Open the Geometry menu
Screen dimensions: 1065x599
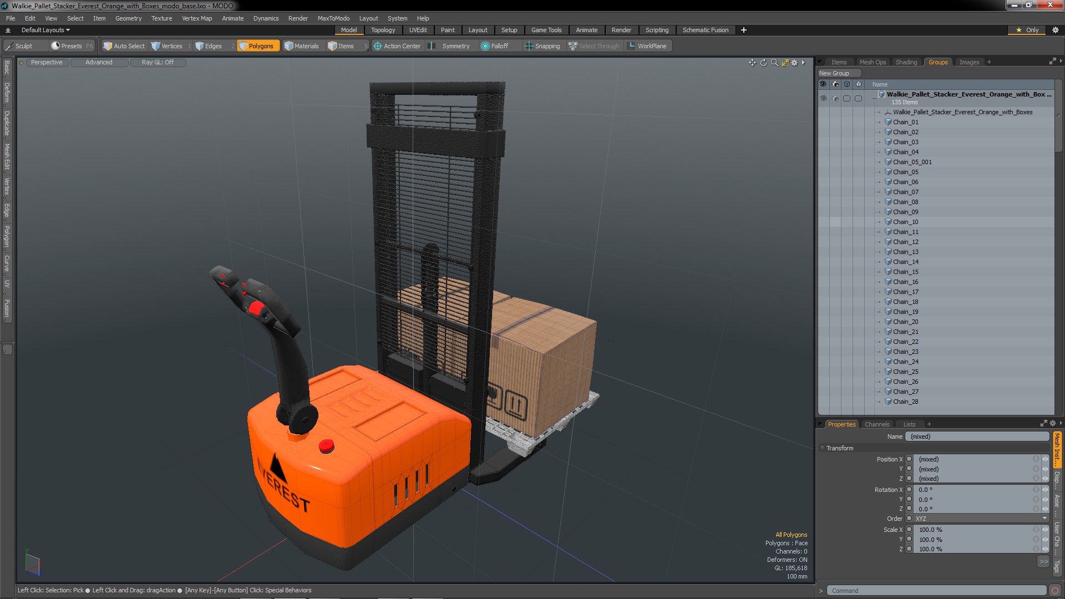(x=128, y=18)
